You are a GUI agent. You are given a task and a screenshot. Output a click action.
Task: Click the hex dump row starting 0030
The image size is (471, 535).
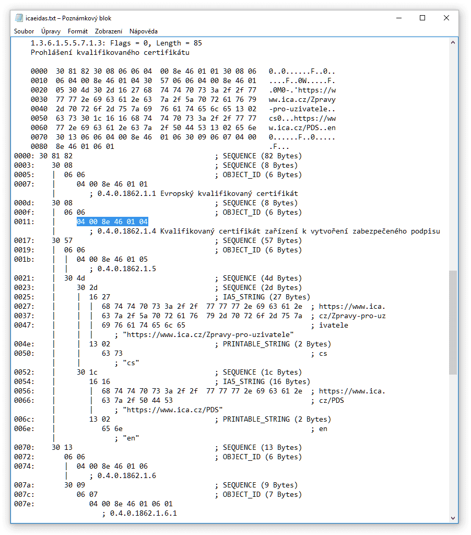tap(183, 100)
